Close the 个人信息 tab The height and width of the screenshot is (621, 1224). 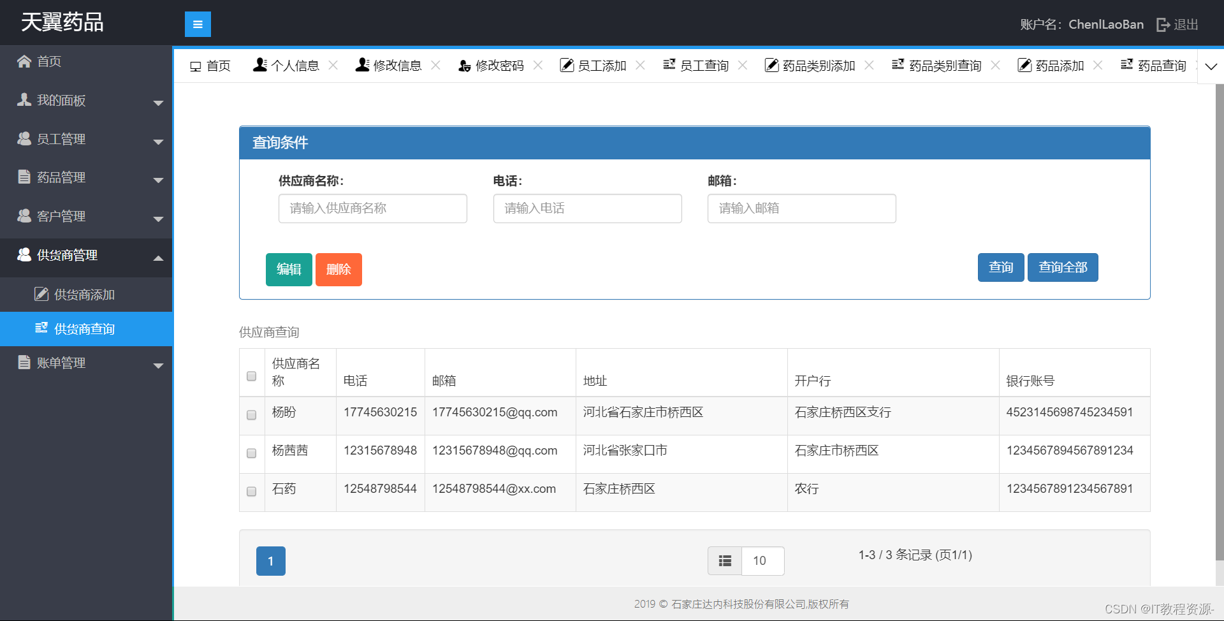tap(333, 65)
